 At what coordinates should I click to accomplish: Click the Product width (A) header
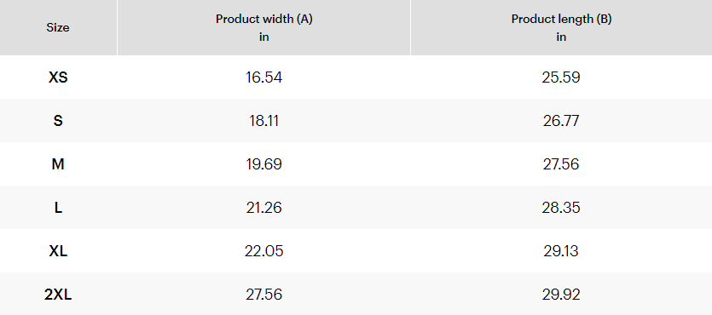263,27
